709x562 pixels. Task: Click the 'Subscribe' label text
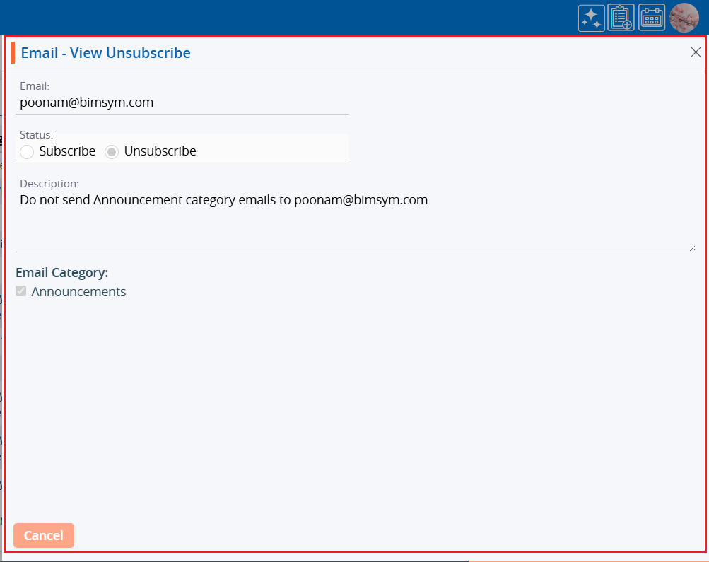pyautogui.click(x=67, y=151)
